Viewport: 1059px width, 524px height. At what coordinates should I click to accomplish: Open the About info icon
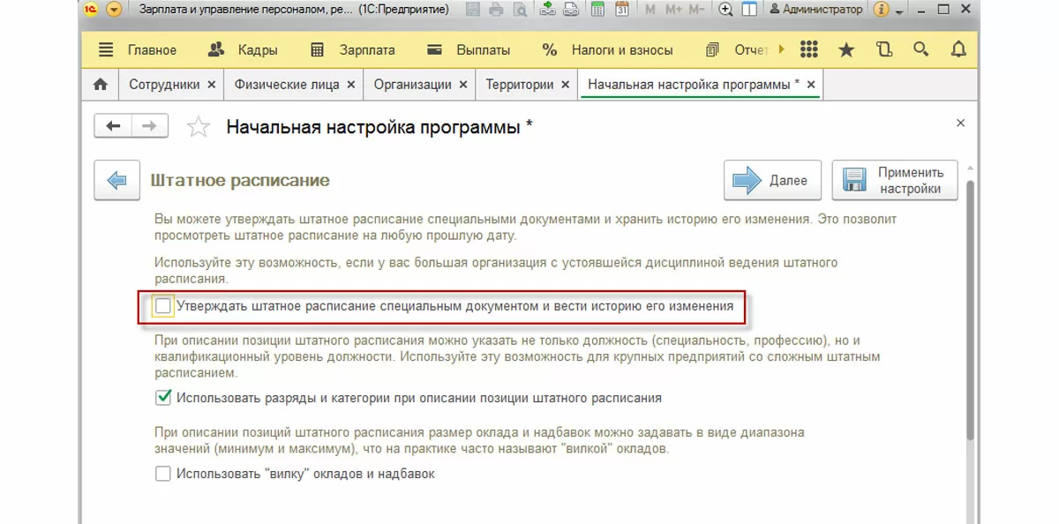[x=881, y=10]
